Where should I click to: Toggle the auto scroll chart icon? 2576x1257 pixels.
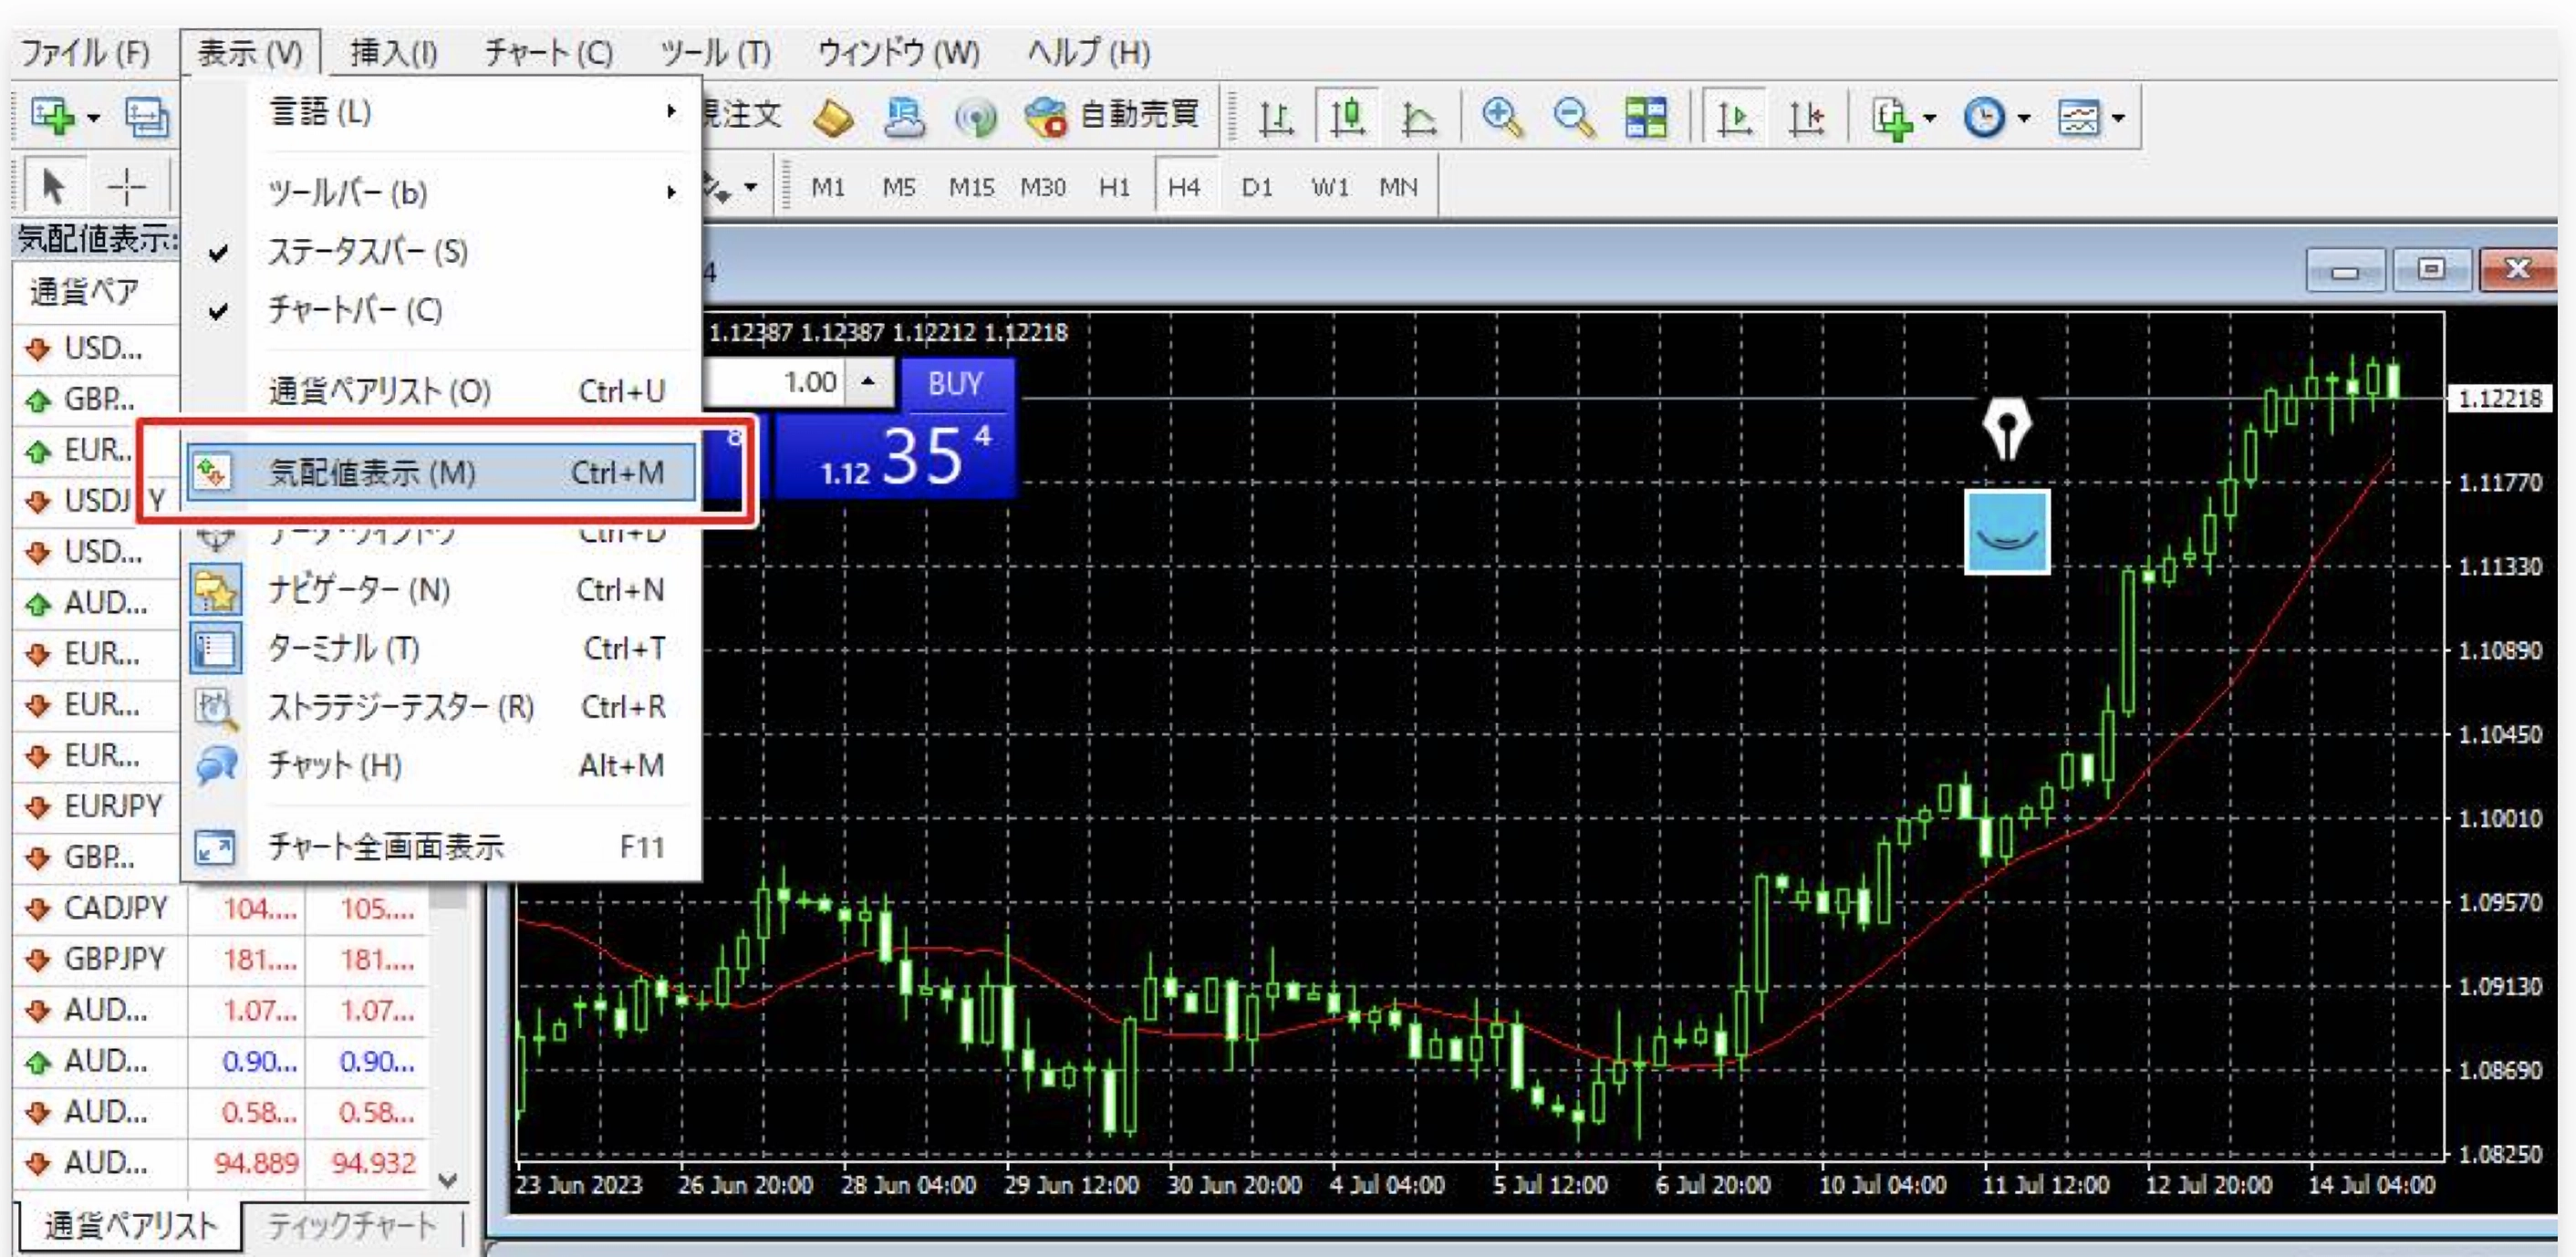tap(1734, 118)
